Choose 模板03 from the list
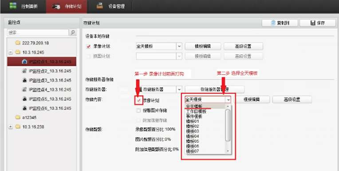The width and height of the screenshot is (339, 171). [205, 131]
